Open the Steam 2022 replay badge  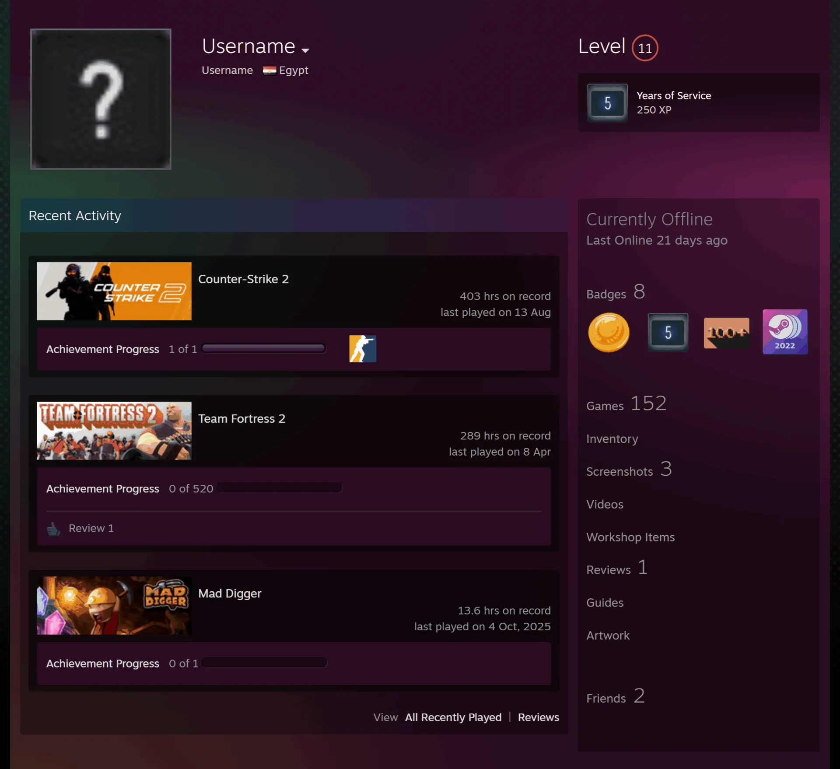[x=785, y=332]
